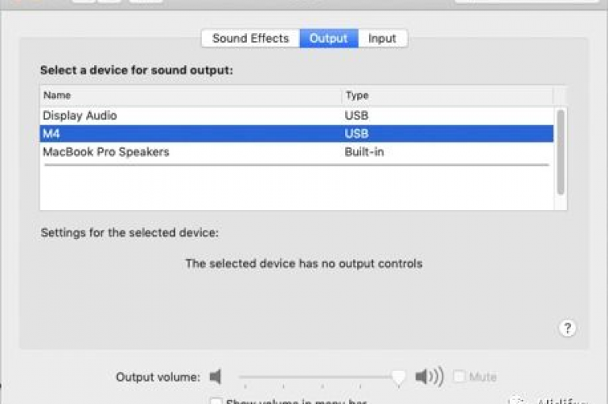The image size is (608, 404).
Task: Select the M4 USB device row
Action: [x=297, y=134]
